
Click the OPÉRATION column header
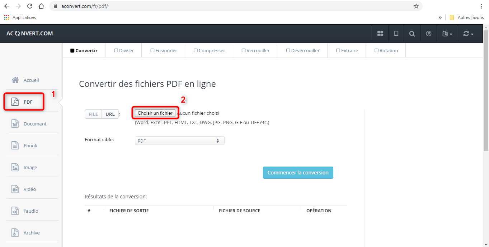(x=319, y=211)
